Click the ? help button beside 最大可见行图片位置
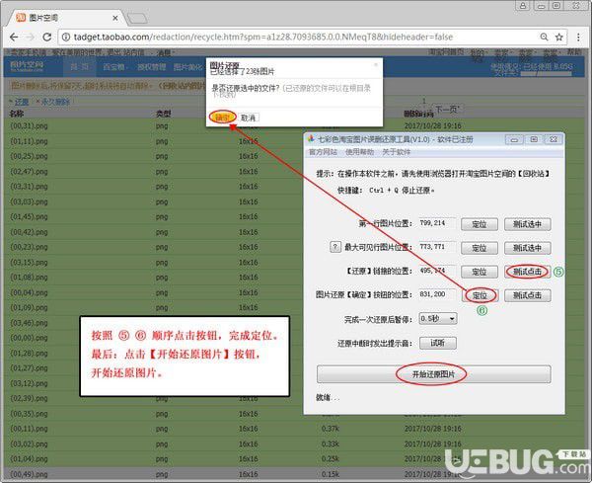The image size is (592, 483). click(334, 247)
